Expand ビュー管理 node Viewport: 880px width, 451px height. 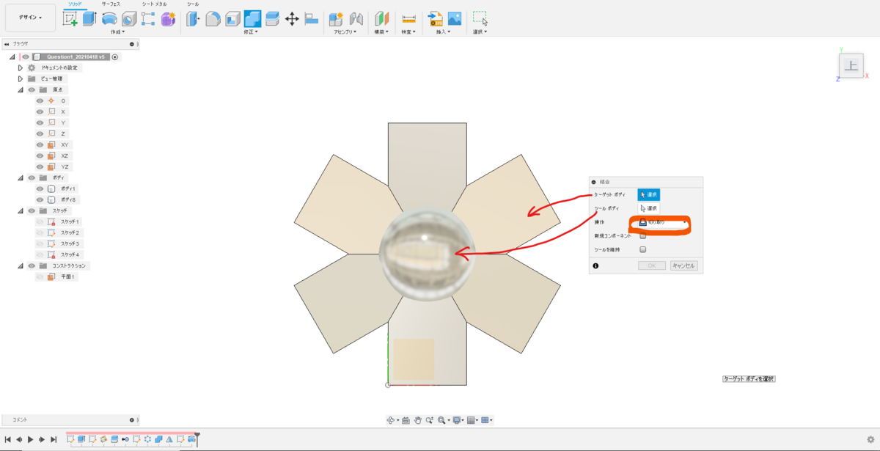pos(20,78)
